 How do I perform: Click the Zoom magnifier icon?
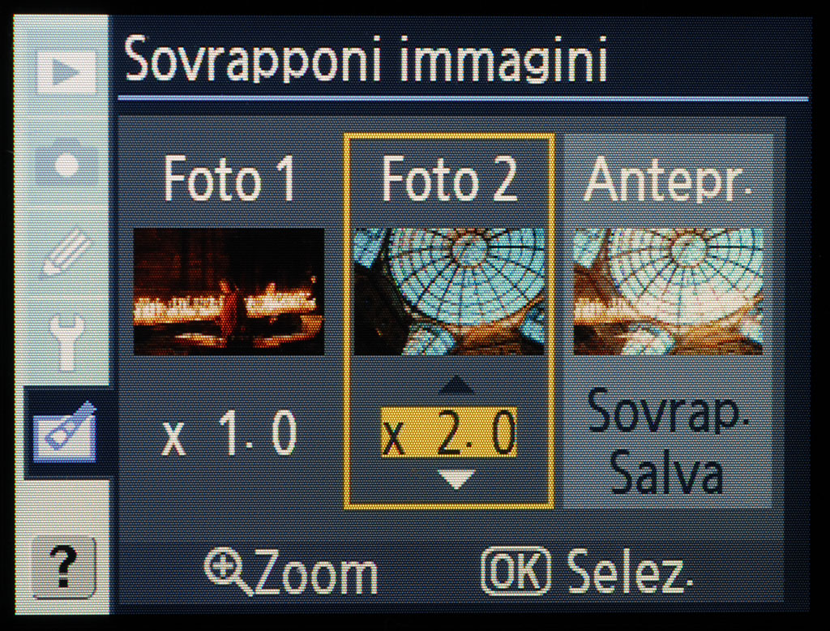pyautogui.click(x=225, y=571)
